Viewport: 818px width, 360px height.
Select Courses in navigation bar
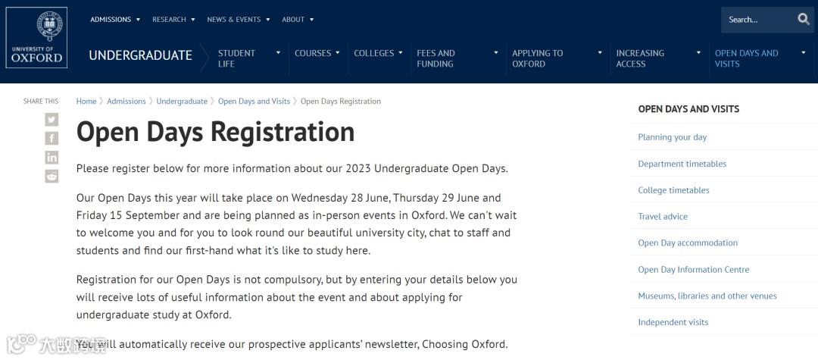point(313,53)
